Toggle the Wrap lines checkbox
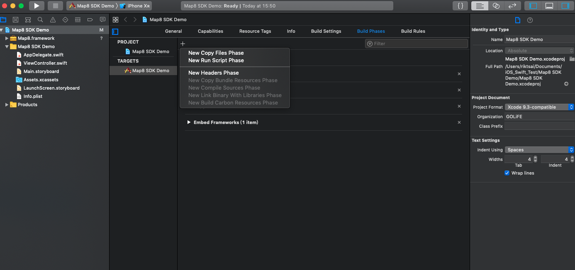 coord(507,173)
